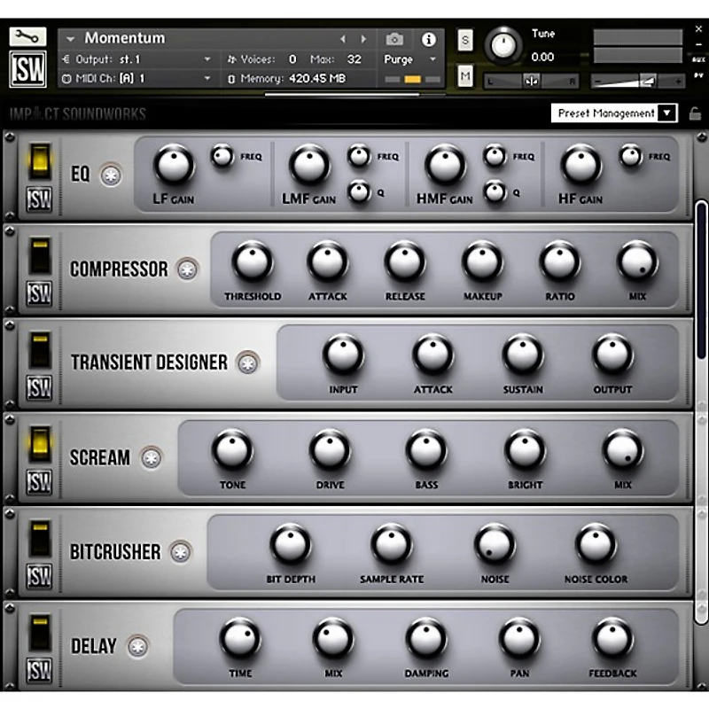Click the lock icon beside Preset Management
Image resolution: width=709 pixels, height=709 pixels.
click(x=696, y=113)
